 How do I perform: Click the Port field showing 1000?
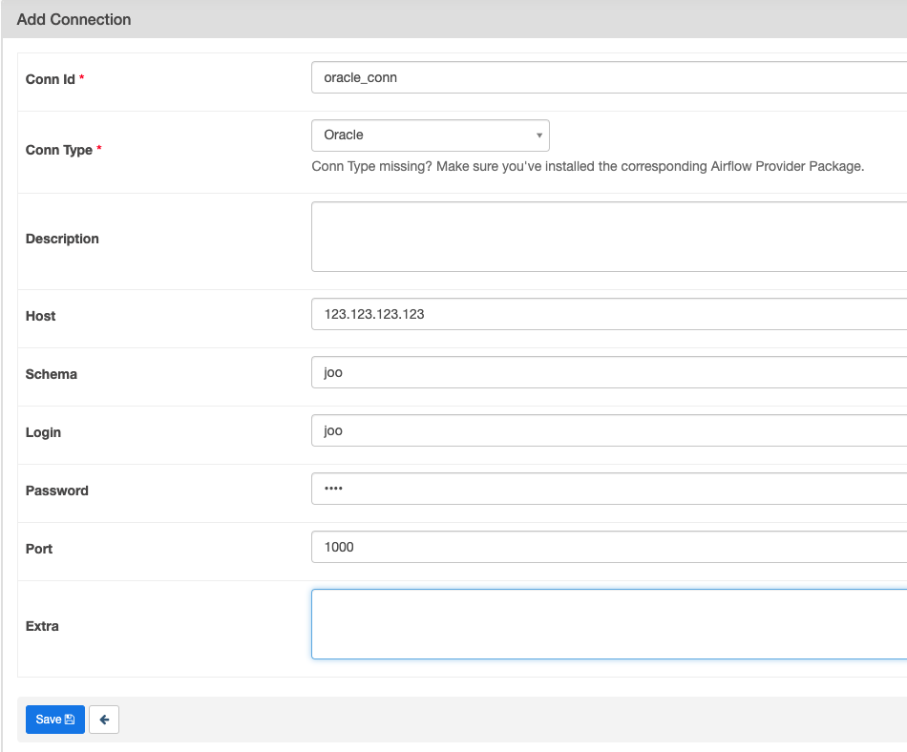(x=609, y=547)
